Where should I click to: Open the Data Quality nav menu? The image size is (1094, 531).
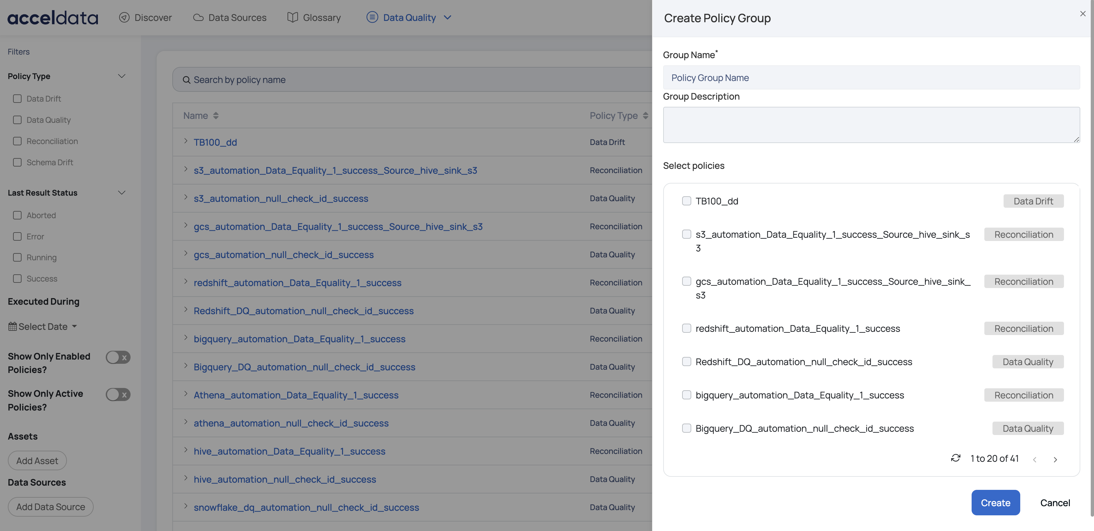tap(409, 17)
